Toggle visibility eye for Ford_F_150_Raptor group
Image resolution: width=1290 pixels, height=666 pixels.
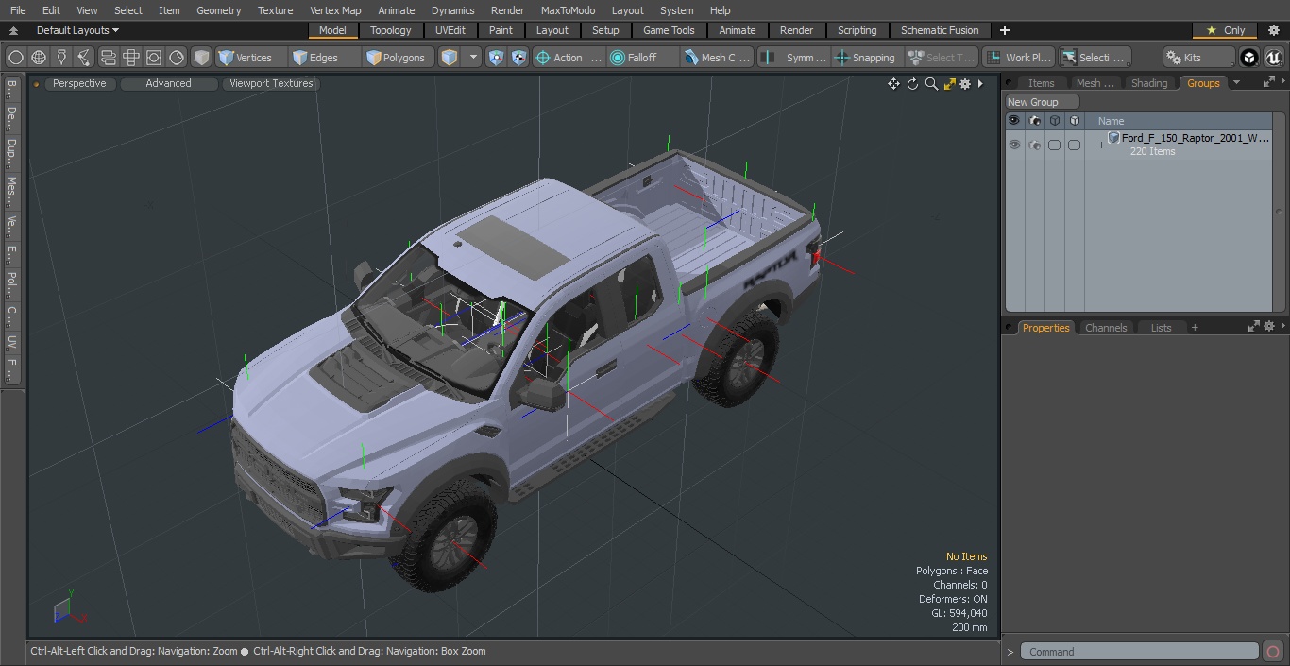click(1014, 145)
